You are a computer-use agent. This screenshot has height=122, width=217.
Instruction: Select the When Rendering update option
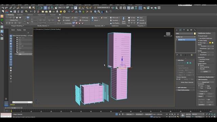tap(199, 67)
